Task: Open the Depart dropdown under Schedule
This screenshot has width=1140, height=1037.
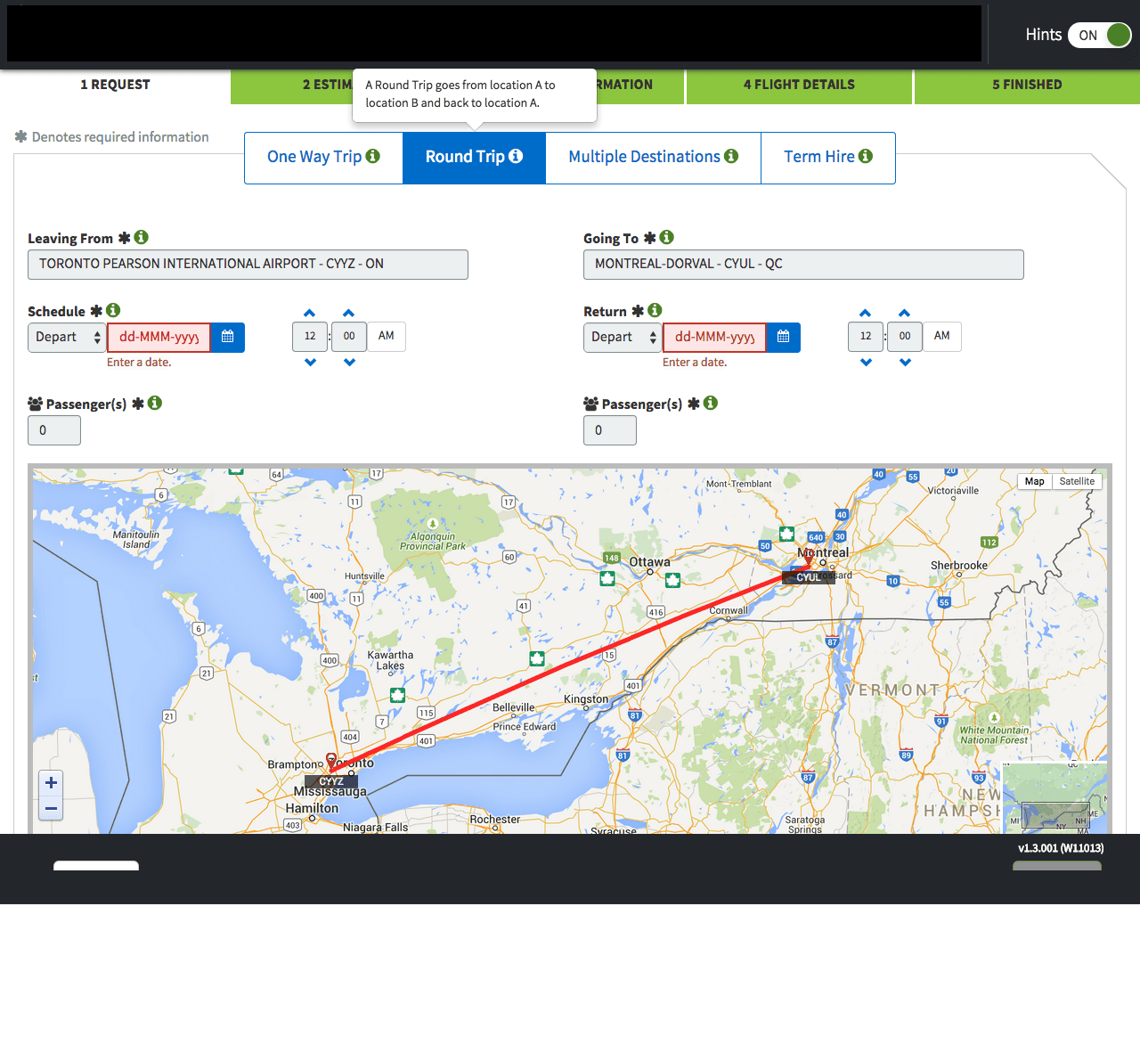Action: point(68,337)
